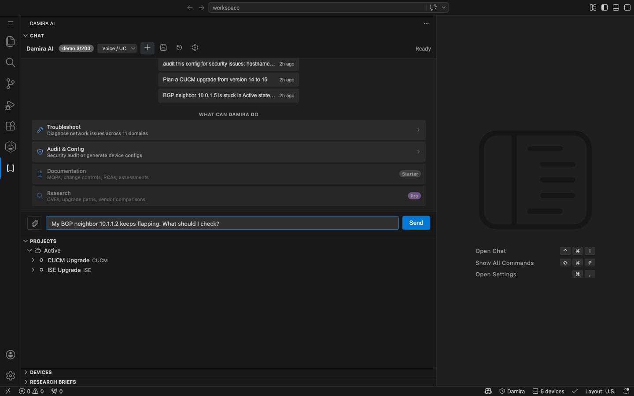Click the demo 3/200 usage badge

pos(76,48)
